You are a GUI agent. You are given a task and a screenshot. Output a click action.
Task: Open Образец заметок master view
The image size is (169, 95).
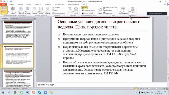point(47,11)
